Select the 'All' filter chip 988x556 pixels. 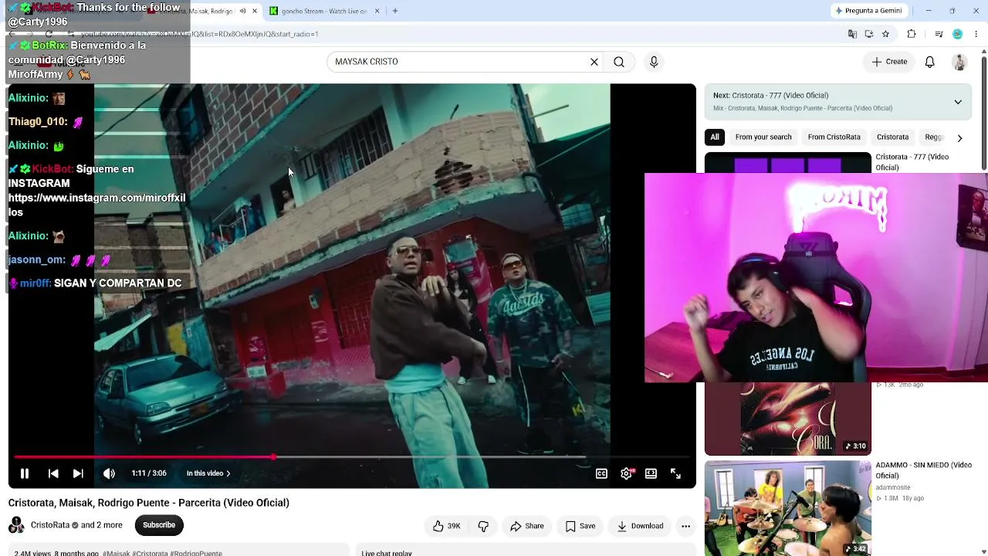click(x=715, y=137)
